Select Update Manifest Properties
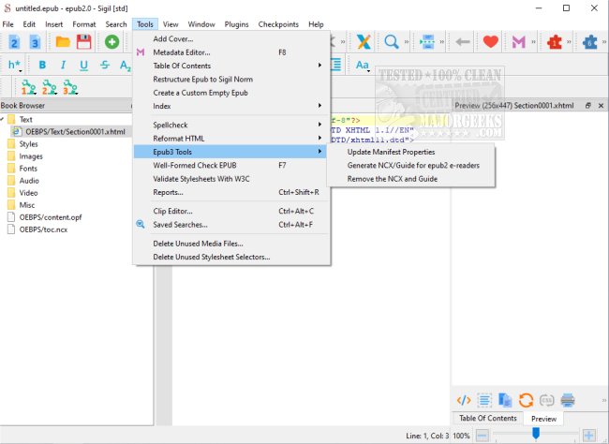The width and height of the screenshot is (609, 444). (x=411, y=152)
